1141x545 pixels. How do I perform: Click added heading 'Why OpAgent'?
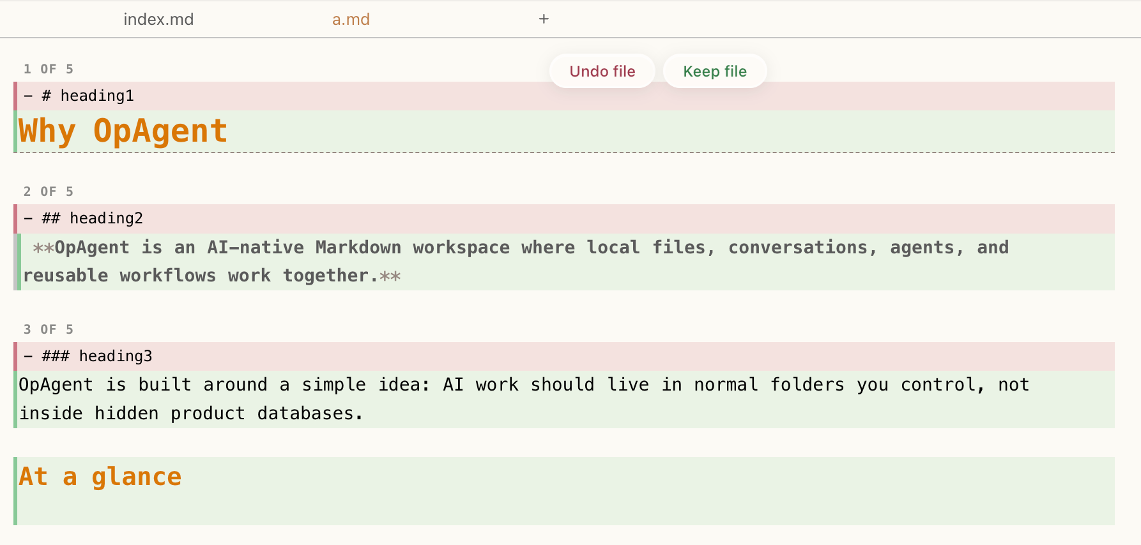click(564, 131)
